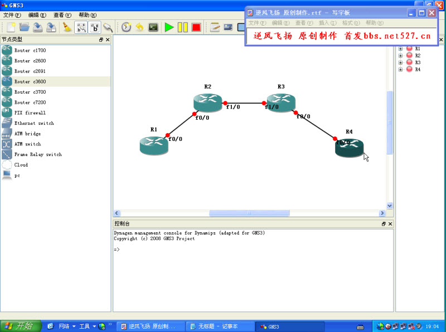Screen dimensions: 446x332
Task: Close the 节点类型 panel
Action: point(108,40)
